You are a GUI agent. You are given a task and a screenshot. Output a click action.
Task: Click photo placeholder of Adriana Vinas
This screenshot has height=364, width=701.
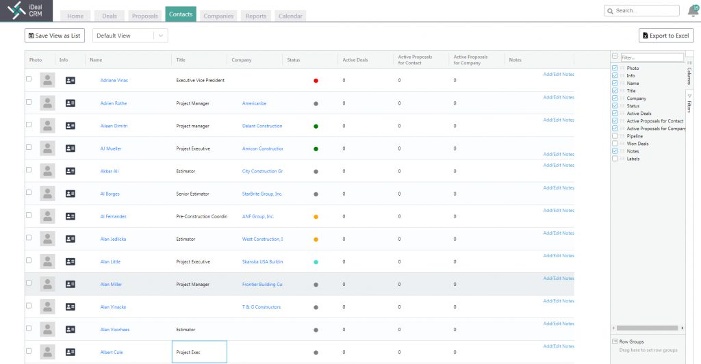[x=47, y=80]
